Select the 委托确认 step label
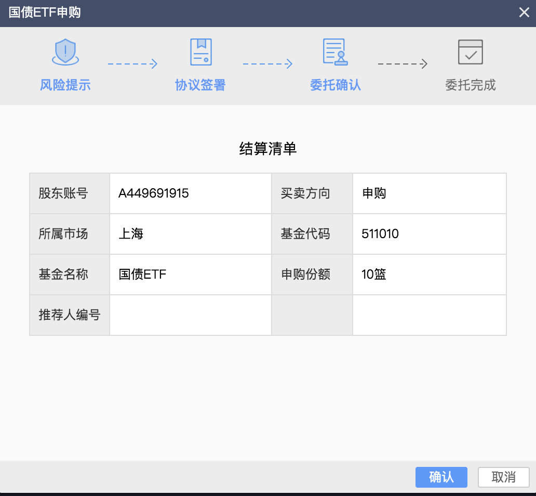The image size is (536, 496). (335, 85)
